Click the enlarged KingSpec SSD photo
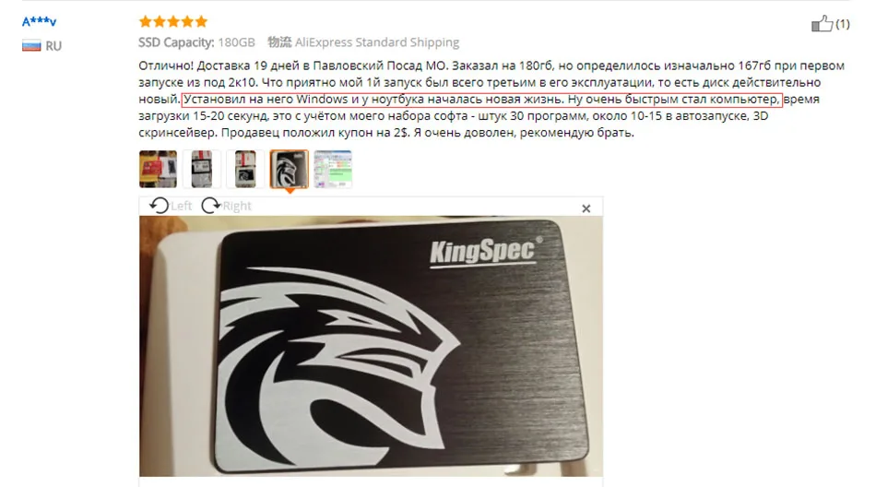876x487 pixels. (x=371, y=346)
